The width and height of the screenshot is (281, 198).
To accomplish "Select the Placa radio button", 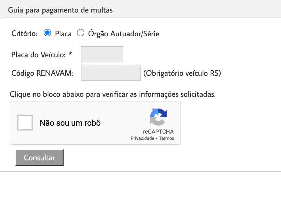I will tap(47, 33).
